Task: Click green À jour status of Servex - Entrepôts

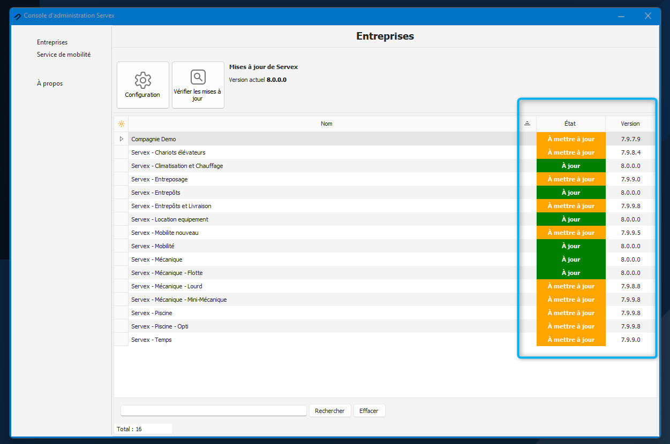Action: [x=570, y=193]
